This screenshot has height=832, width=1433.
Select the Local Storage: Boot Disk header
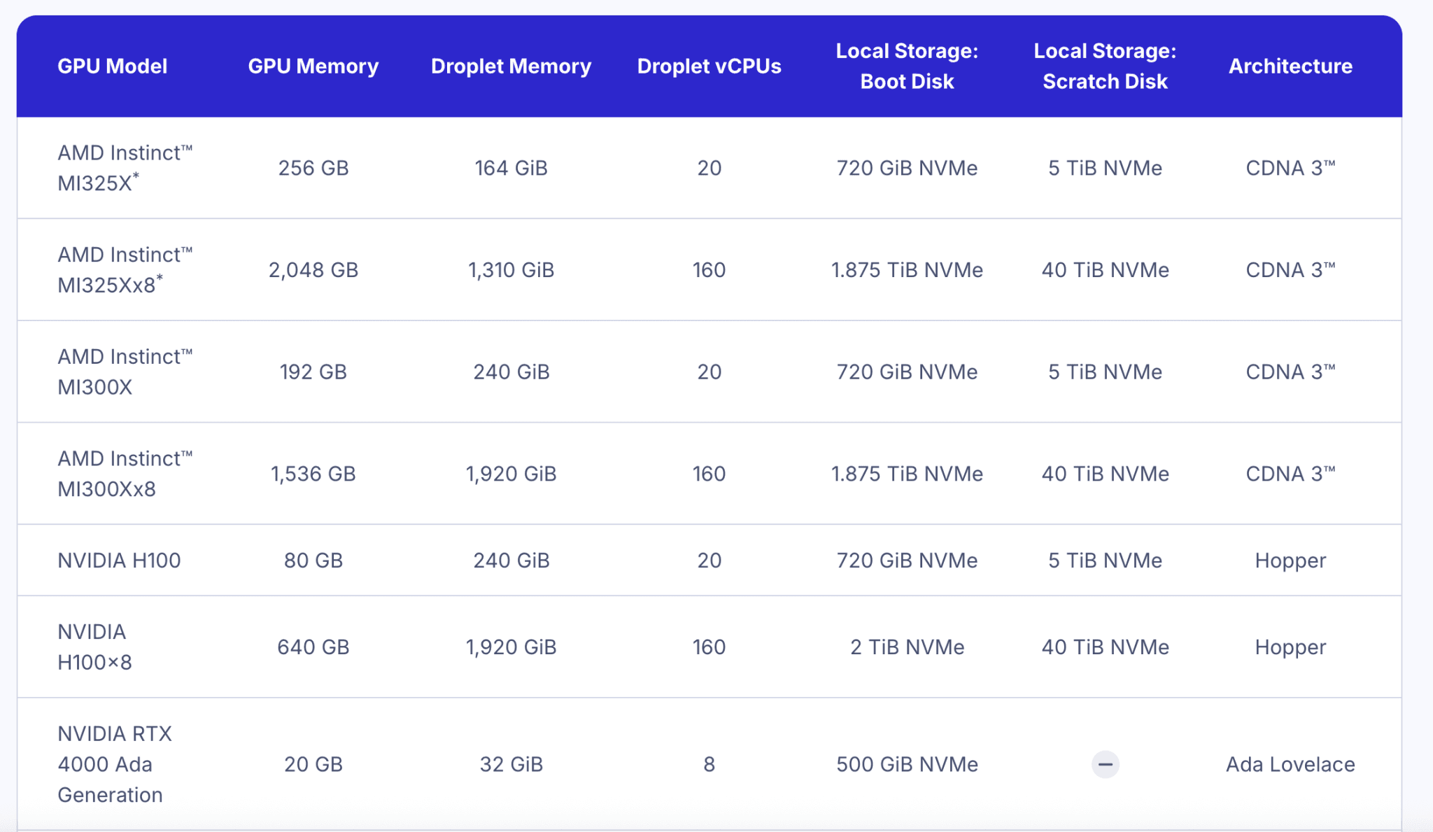pyautogui.click(x=907, y=66)
